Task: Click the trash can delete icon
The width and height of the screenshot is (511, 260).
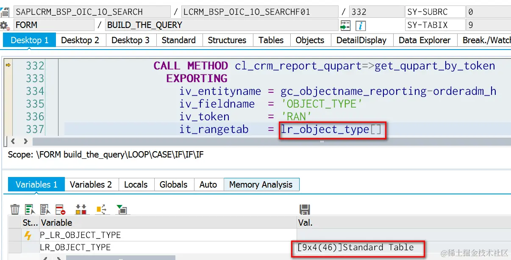Action: 15,209
